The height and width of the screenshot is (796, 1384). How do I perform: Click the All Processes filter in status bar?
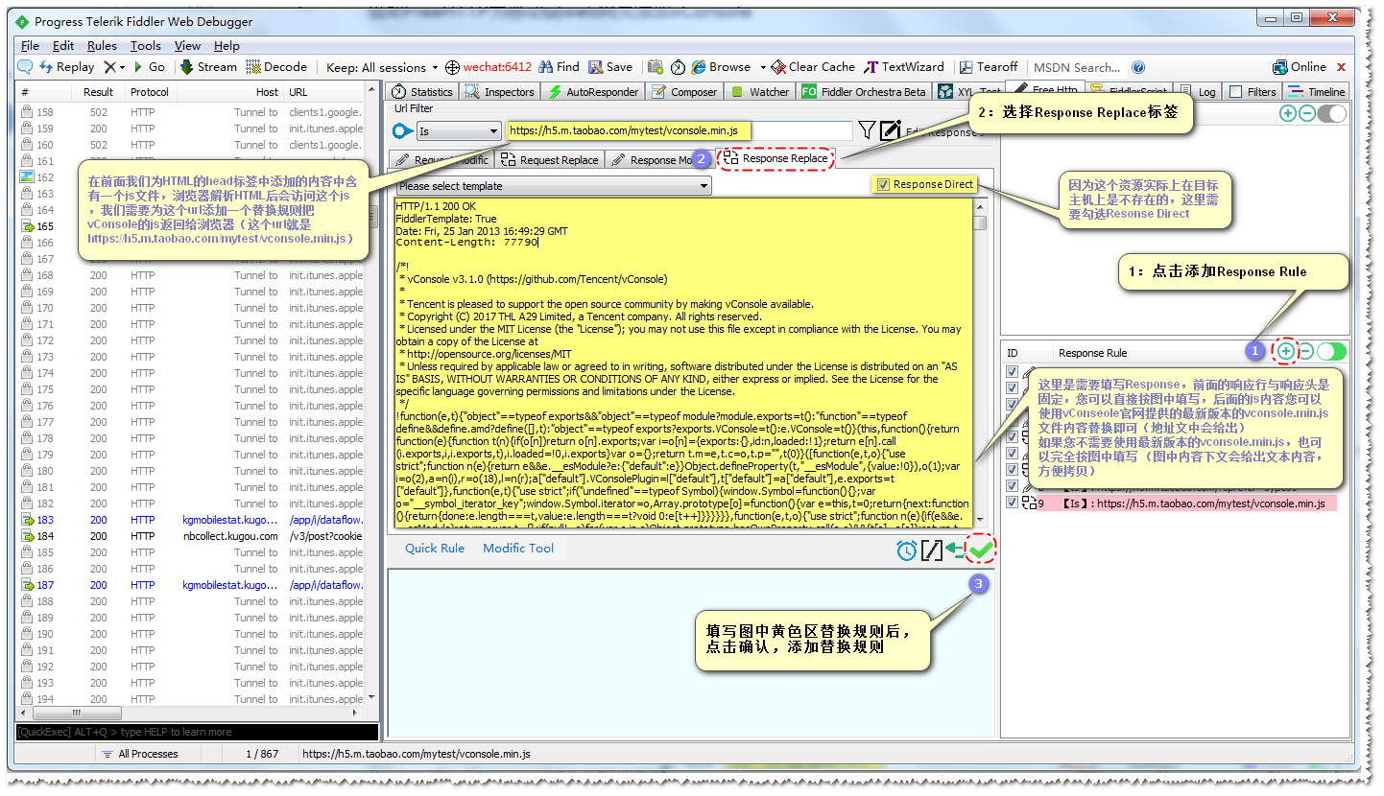tap(140, 754)
